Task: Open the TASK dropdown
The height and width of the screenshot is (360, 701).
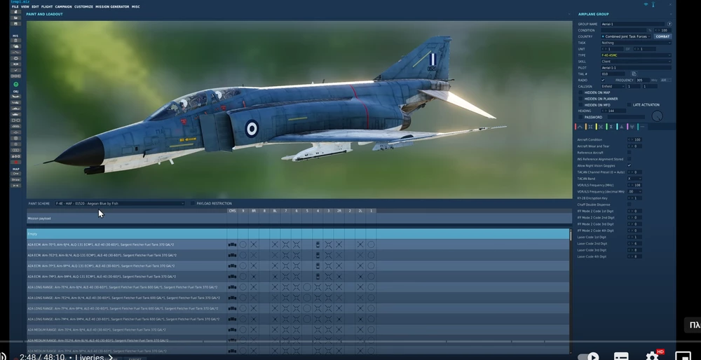Action: click(x=636, y=43)
